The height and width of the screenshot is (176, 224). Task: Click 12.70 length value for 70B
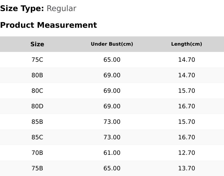point(187,153)
